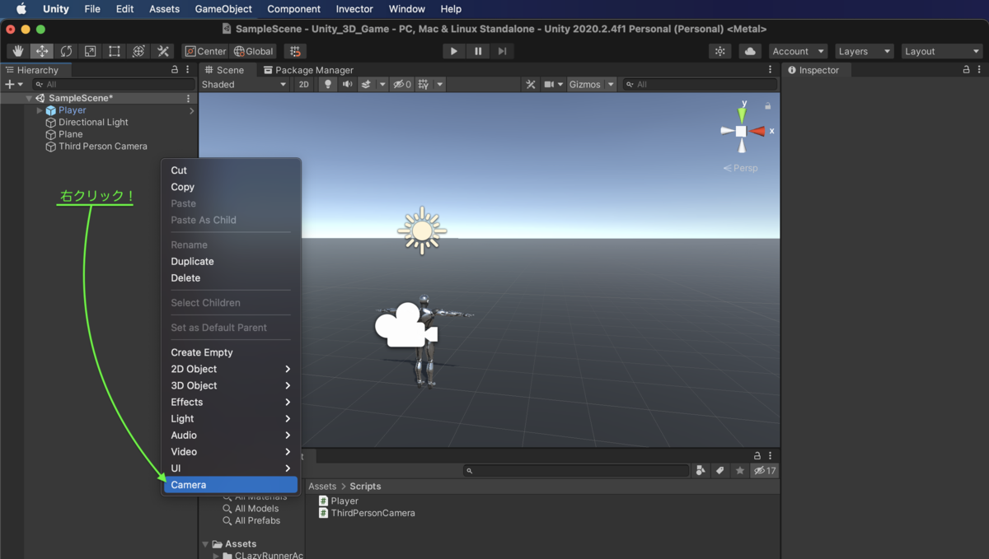Toggle Persp projection label in Scene
The width and height of the screenshot is (989, 559).
(740, 168)
